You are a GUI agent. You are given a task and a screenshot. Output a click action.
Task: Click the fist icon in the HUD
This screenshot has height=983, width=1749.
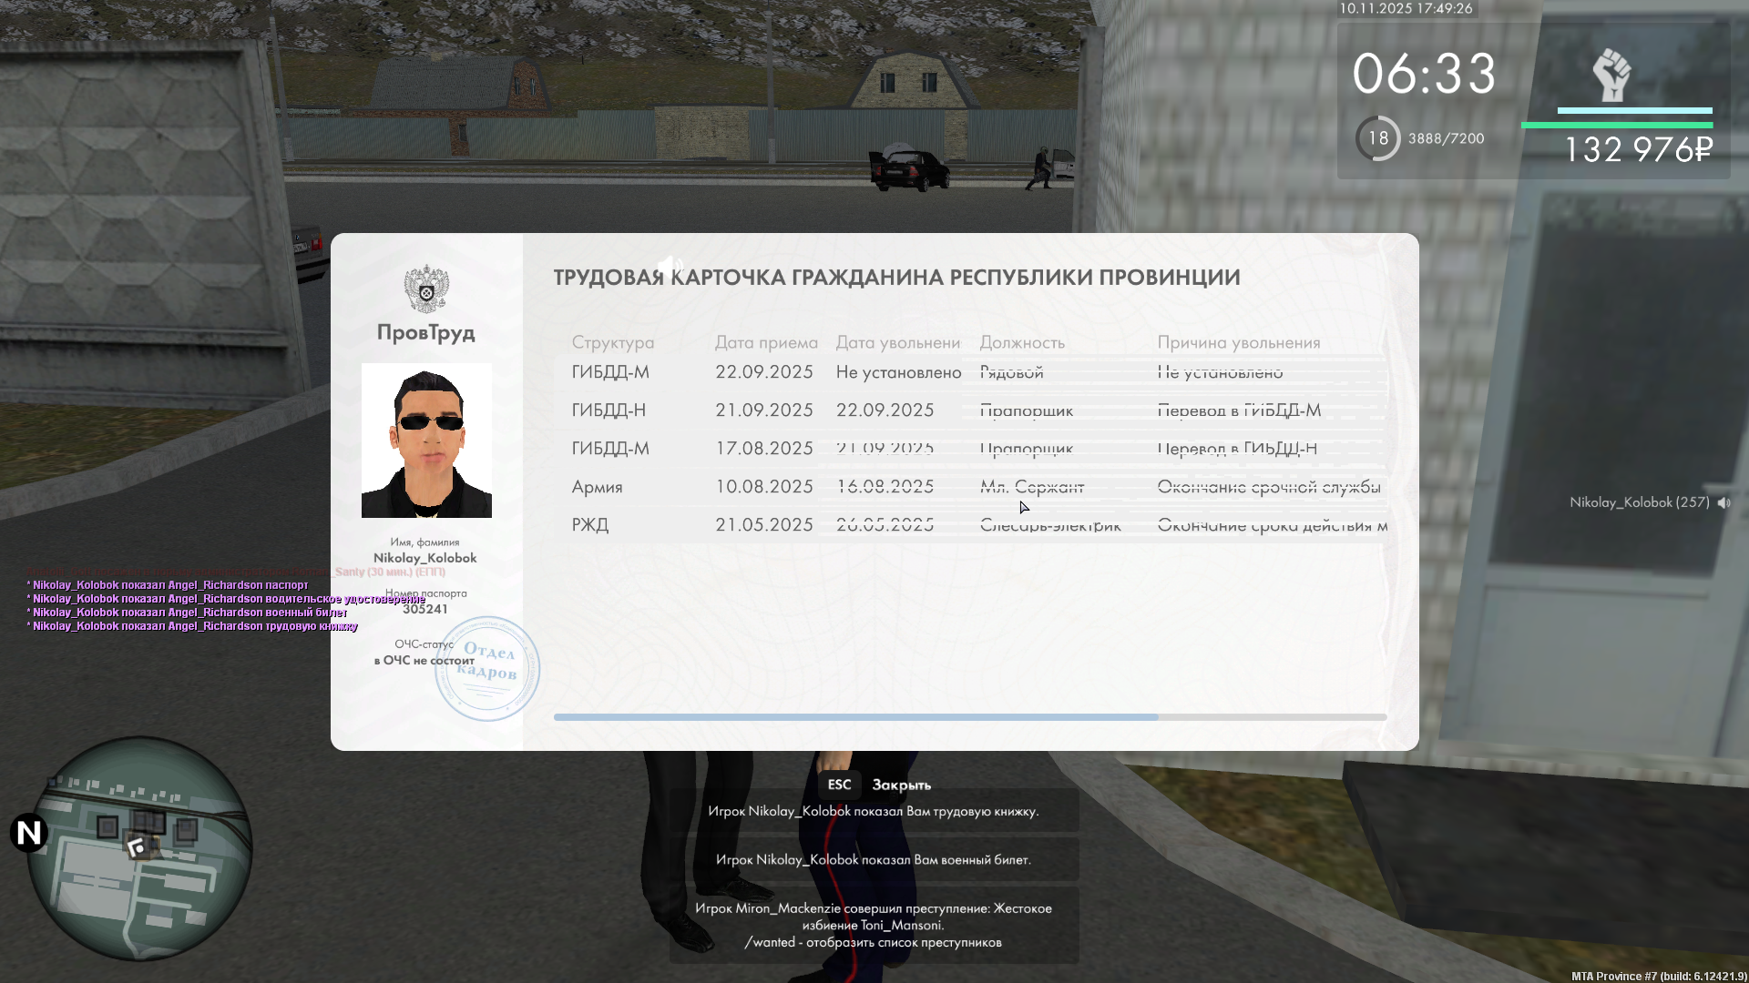1611,76
